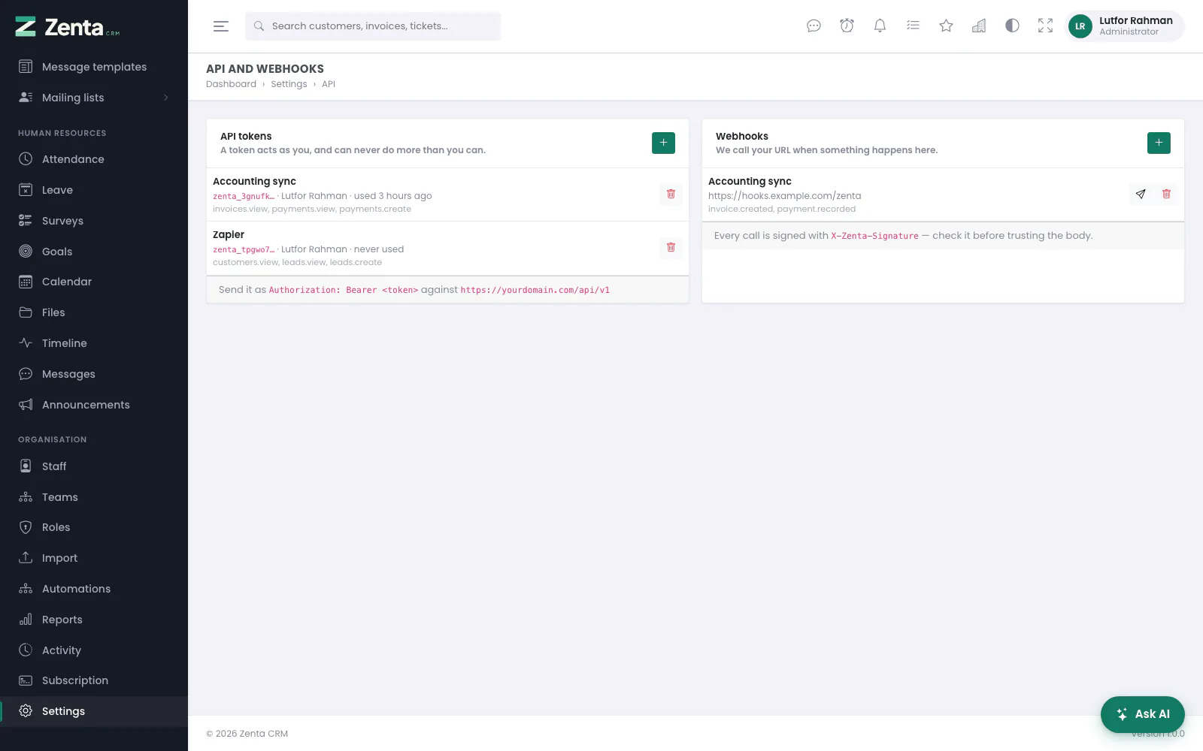Open Surveys in sidebar
Screen dimensions: 1203x751
[94, 221]
